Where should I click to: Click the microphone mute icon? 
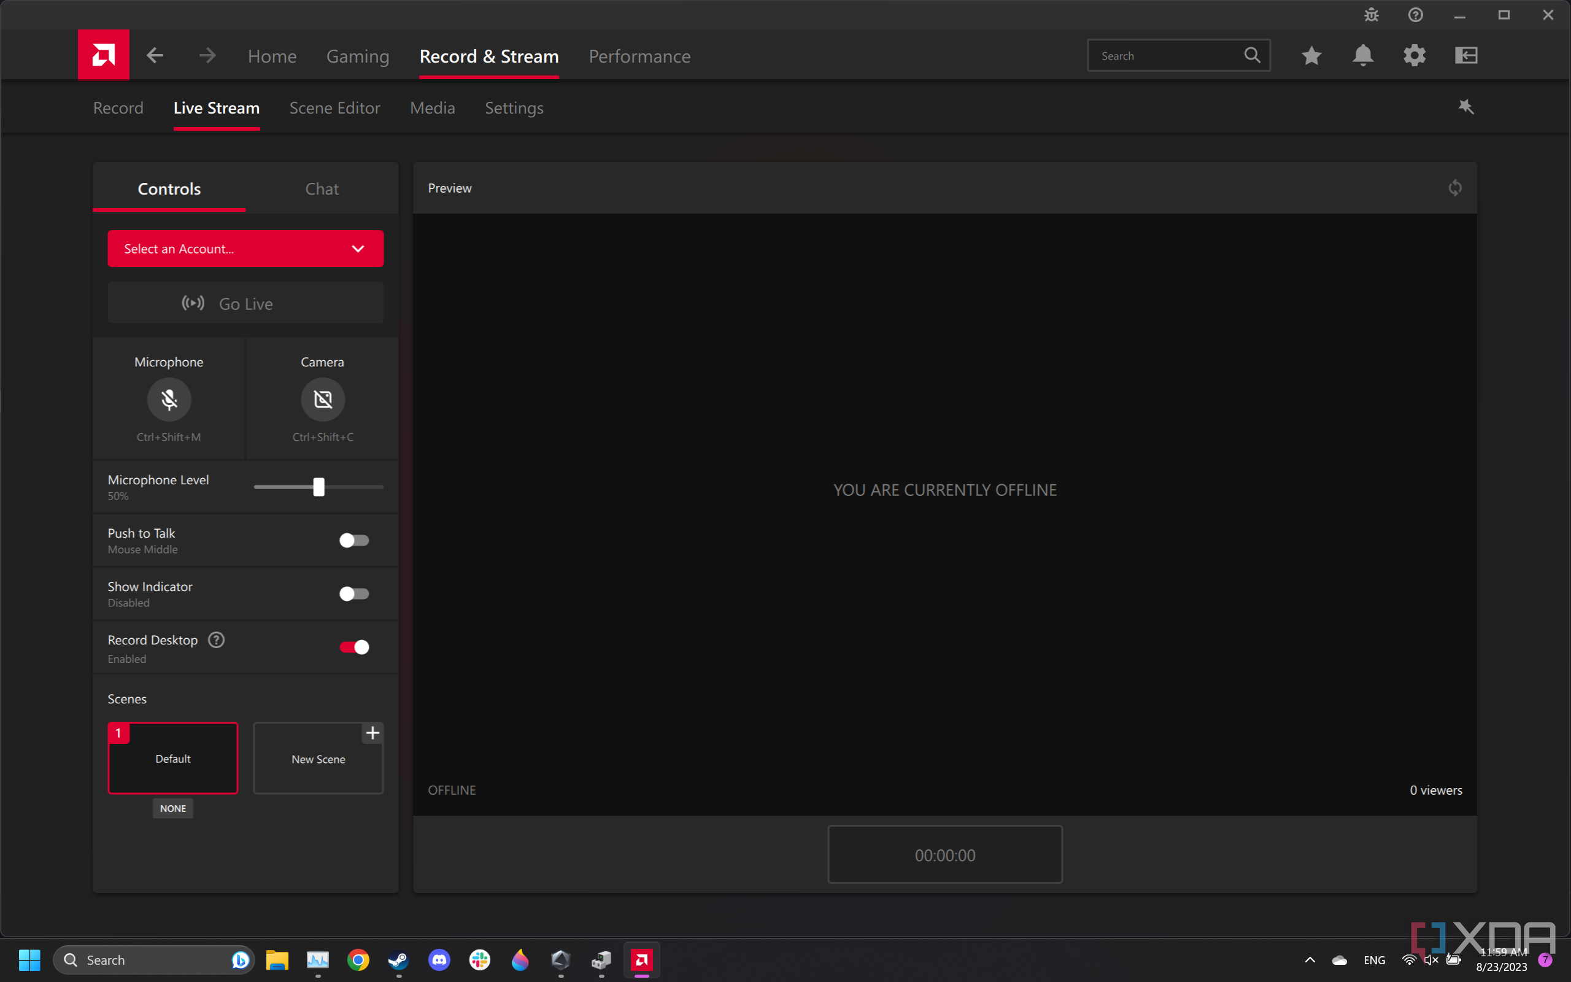pyautogui.click(x=169, y=398)
